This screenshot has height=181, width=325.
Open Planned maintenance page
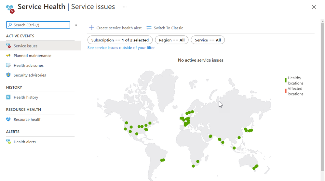click(x=32, y=56)
